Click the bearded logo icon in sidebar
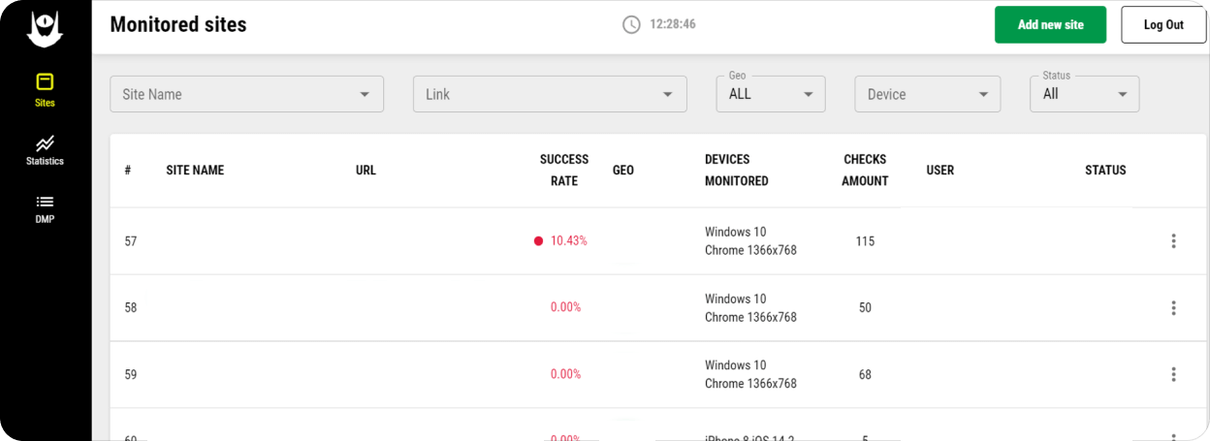The image size is (1210, 441). [x=45, y=28]
